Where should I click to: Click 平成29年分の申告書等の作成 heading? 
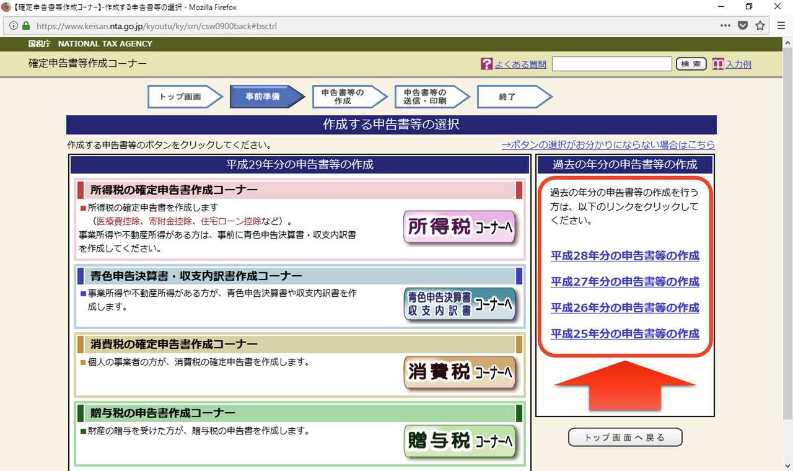(300, 165)
